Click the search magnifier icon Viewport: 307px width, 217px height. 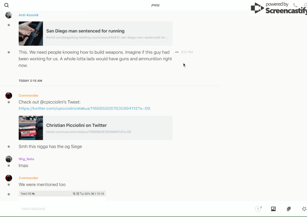(x=7, y=5)
